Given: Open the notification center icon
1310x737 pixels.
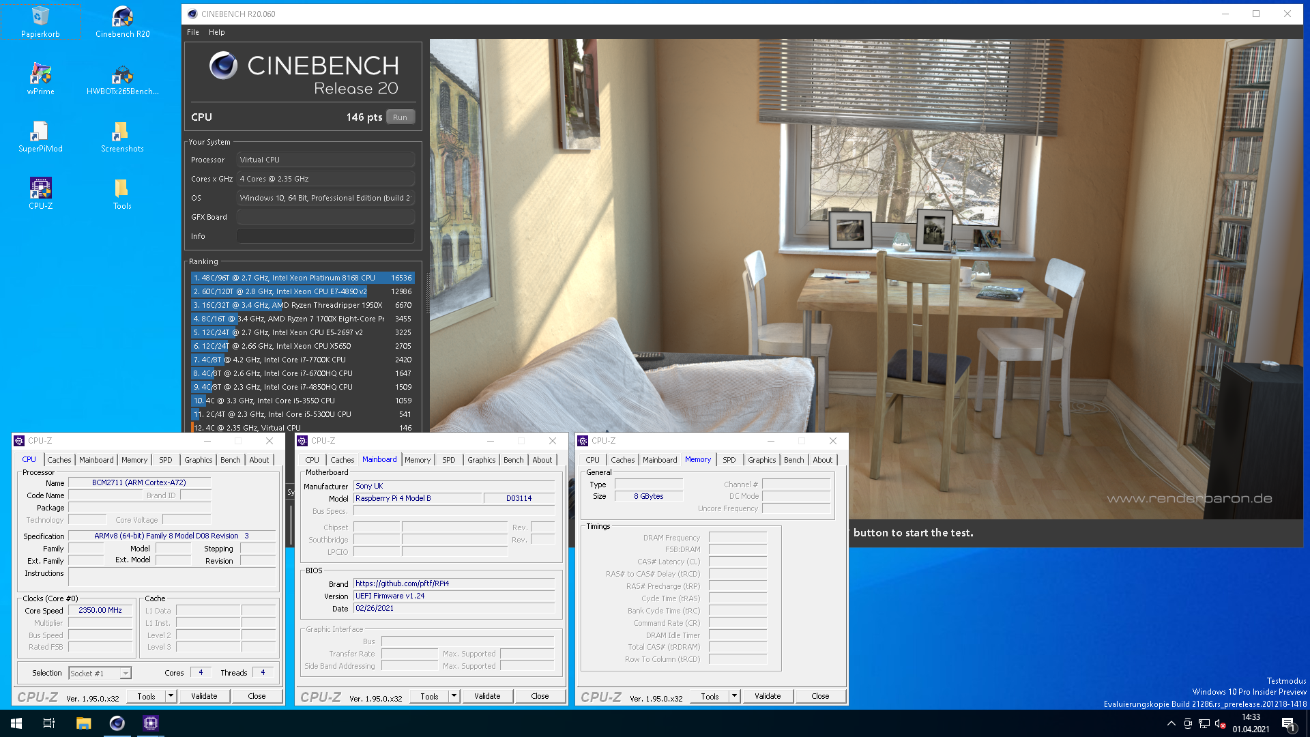Looking at the screenshot, I should click(1288, 723).
